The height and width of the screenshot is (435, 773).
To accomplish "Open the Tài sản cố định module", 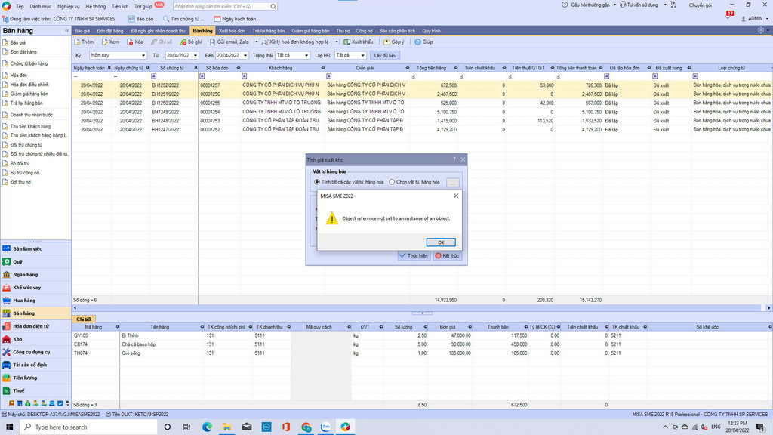I will [35, 365].
